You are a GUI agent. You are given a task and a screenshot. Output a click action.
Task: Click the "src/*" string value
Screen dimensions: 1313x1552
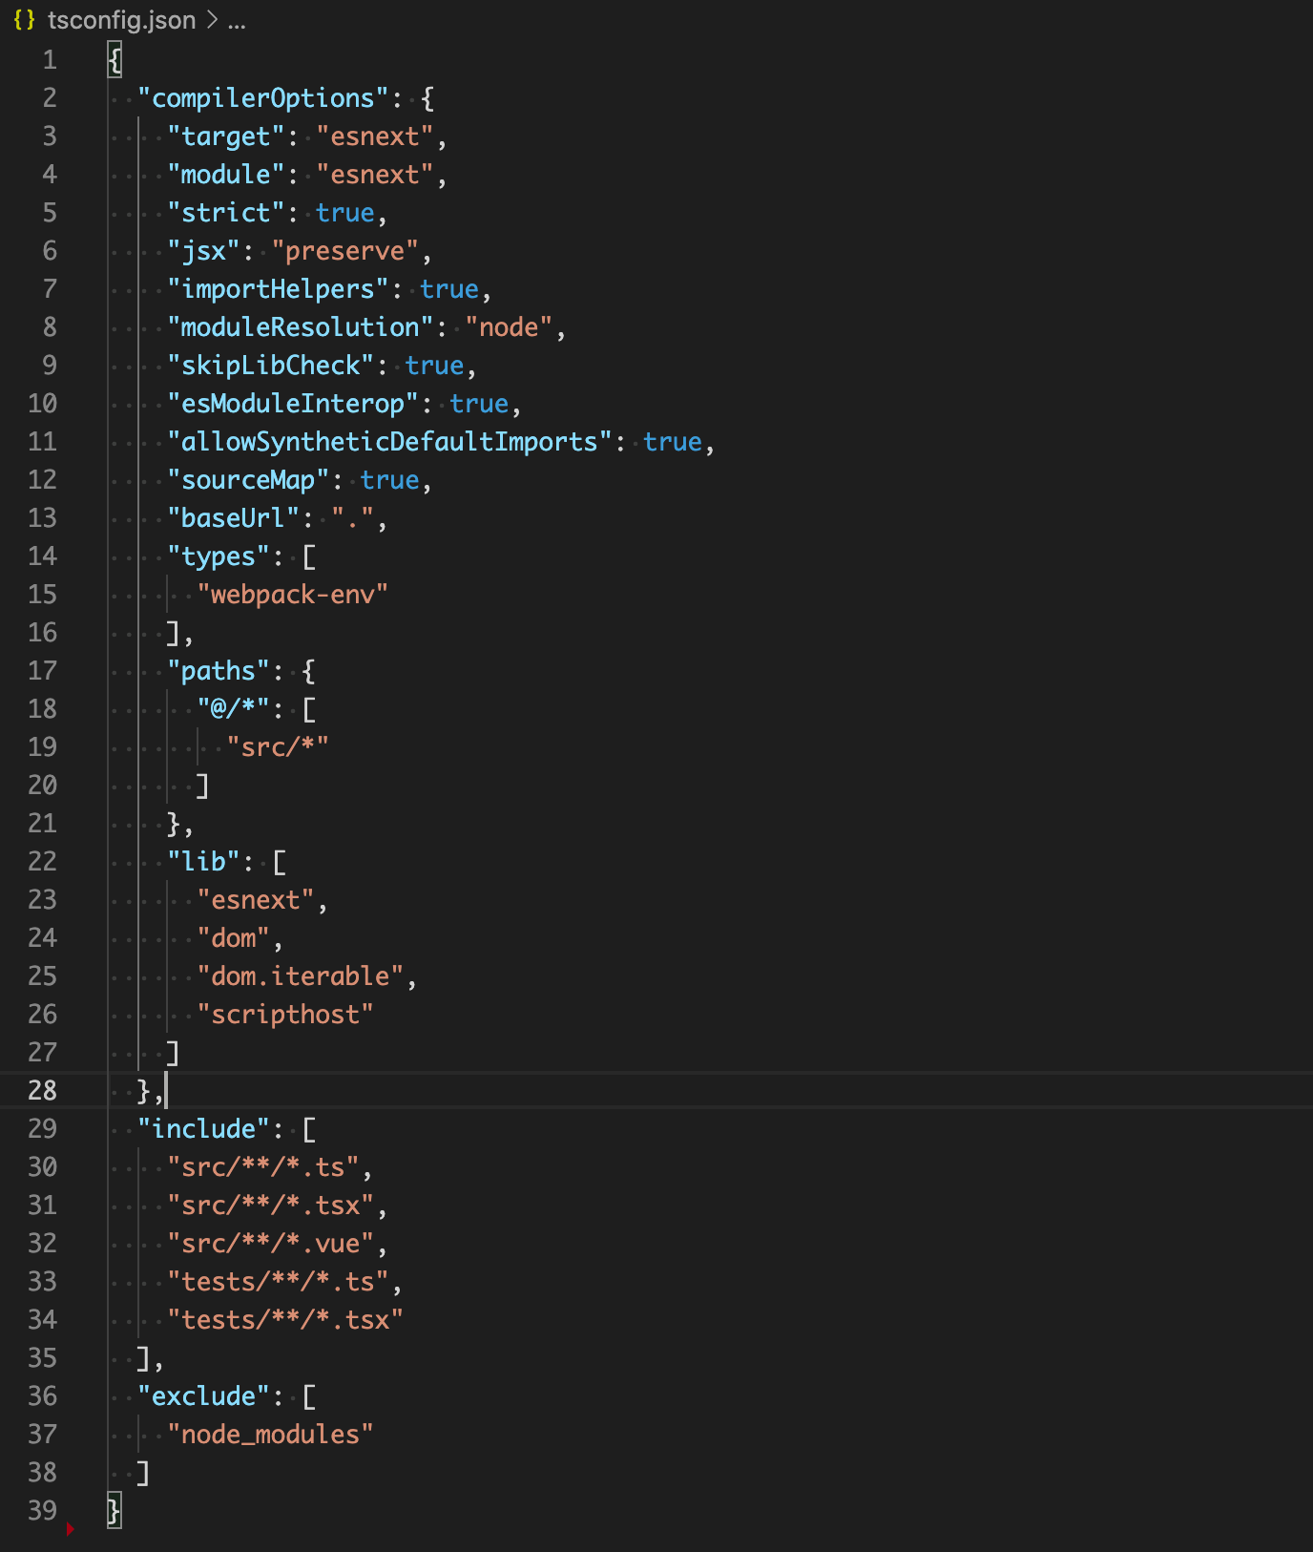click(278, 747)
